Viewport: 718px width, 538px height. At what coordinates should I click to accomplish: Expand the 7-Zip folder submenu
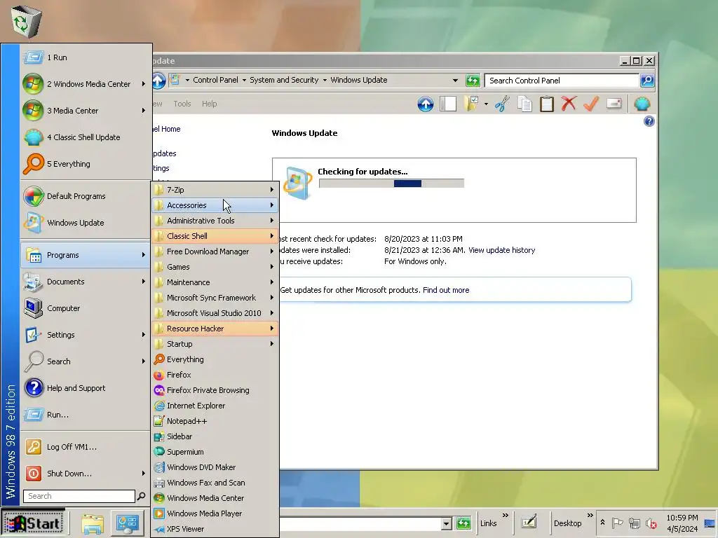point(215,189)
